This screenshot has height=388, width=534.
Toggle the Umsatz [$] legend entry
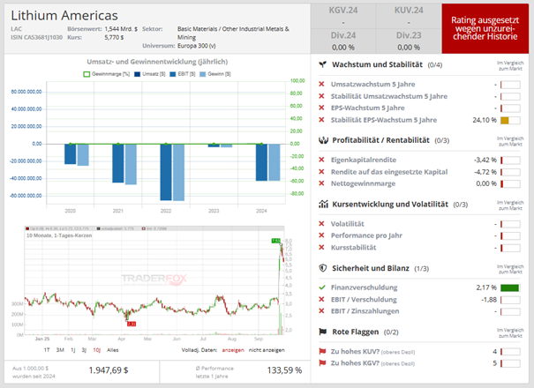click(x=150, y=74)
